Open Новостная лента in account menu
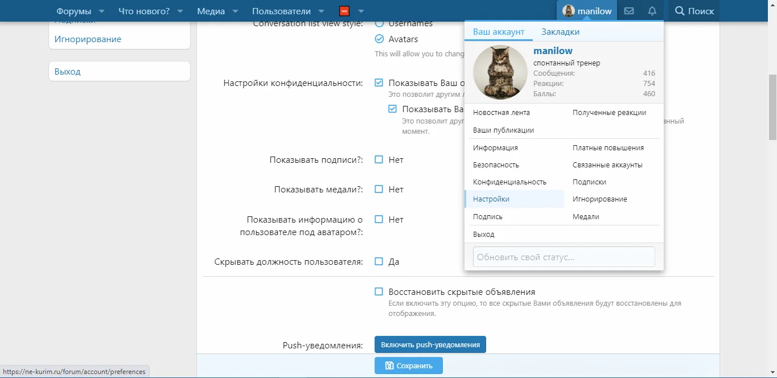 pyautogui.click(x=501, y=113)
